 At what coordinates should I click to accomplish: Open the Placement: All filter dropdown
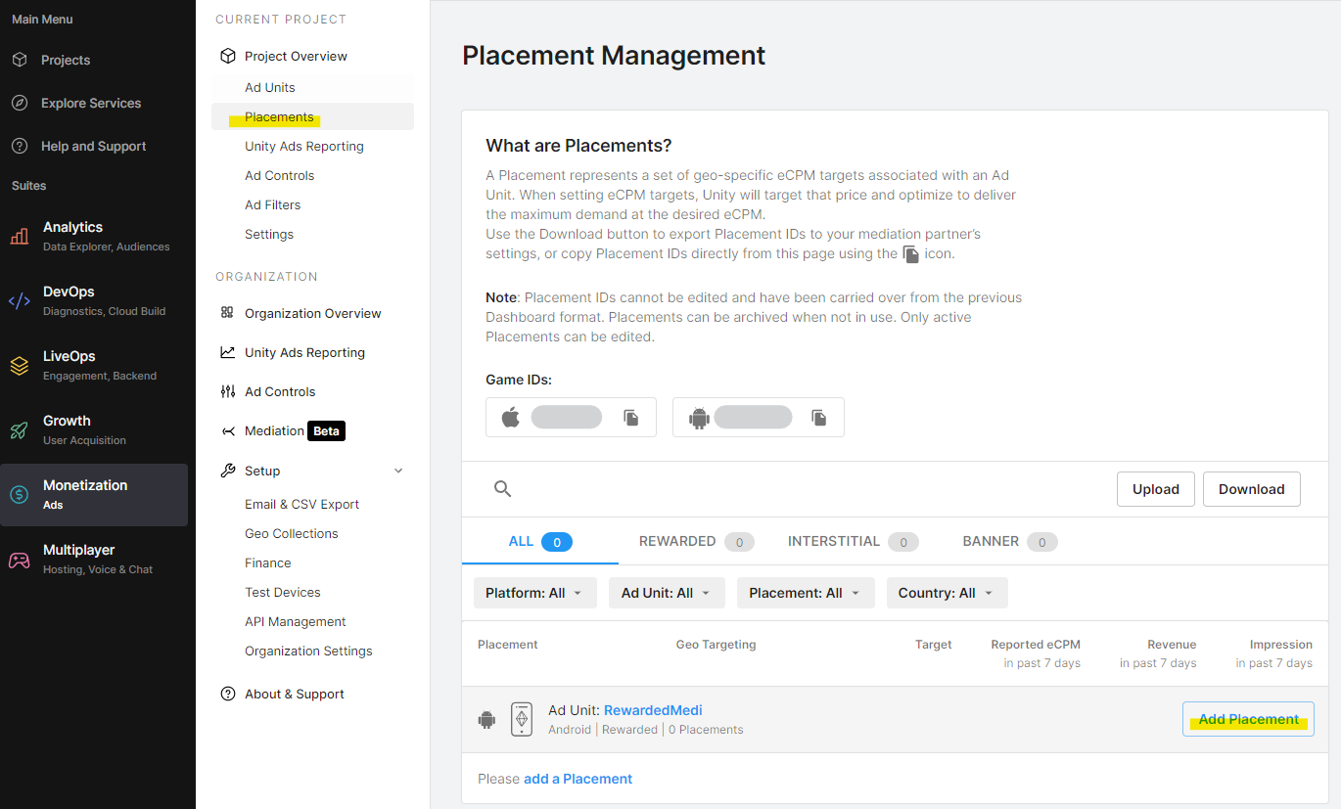tap(806, 593)
